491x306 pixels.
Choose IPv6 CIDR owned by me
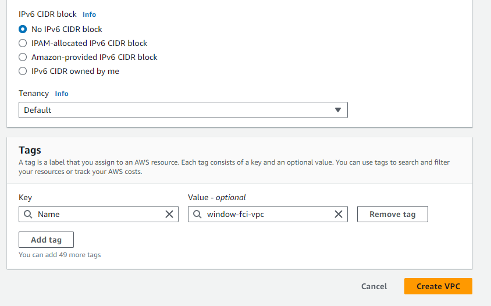[23, 71]
